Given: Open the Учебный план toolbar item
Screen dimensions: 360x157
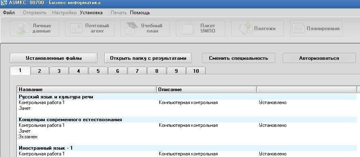Looking at the screenshot, I should pos(145,28).
